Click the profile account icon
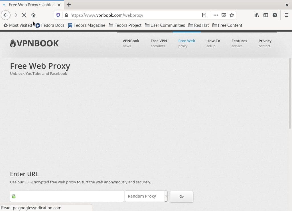The image size is (292, 211). [275, 15]
